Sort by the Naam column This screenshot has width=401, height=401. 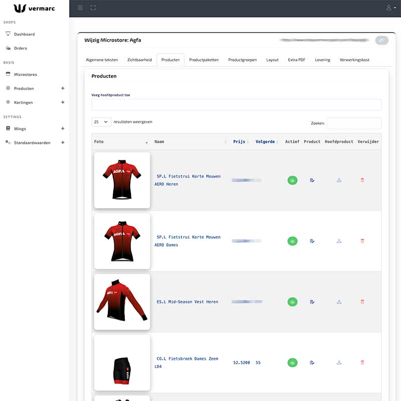190,142
